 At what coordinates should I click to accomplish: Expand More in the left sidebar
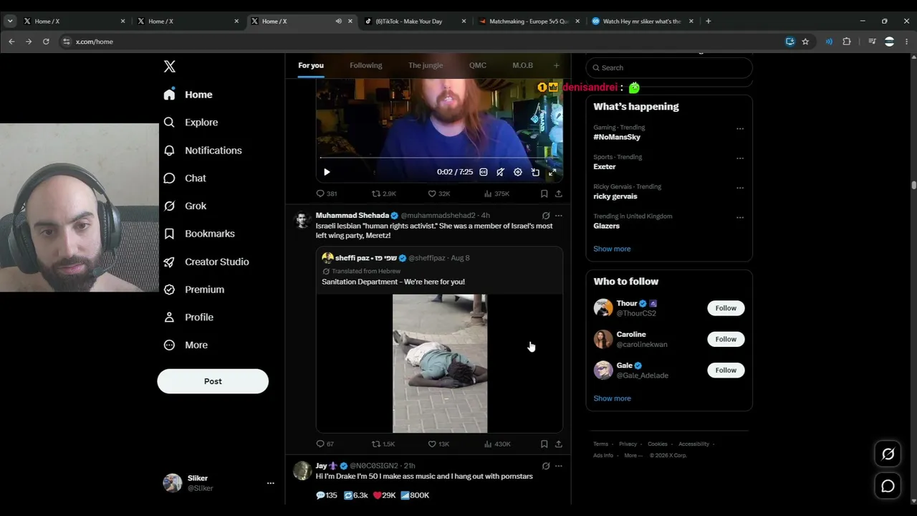pyautogui.click(x=186, y=345)
